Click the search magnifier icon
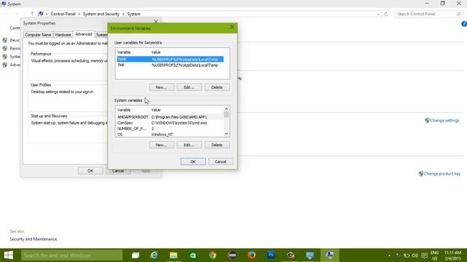 pyautogui.click(x=459, y=14)
